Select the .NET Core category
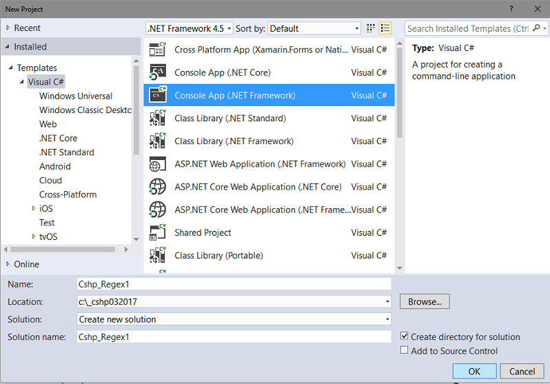550x384 pixels. click(58, 138)
